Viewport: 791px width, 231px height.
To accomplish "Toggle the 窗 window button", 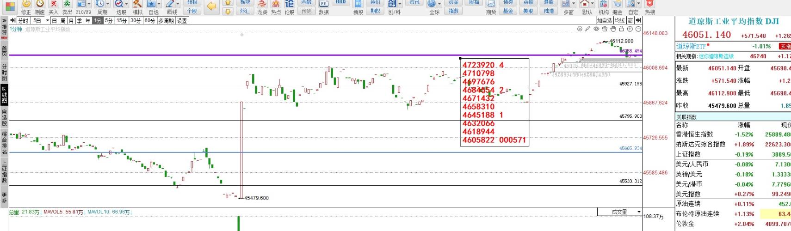I will [630, 20].
